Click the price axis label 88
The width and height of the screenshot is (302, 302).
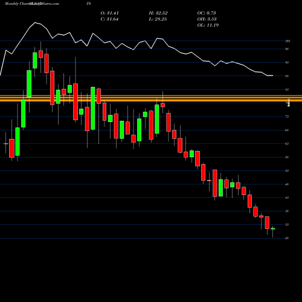coord(287,76)
